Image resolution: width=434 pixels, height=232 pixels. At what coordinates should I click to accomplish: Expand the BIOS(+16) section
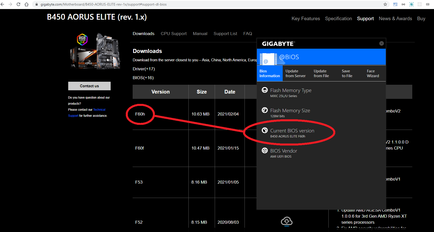pos(143,78)
